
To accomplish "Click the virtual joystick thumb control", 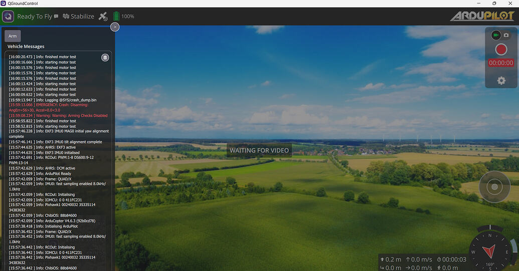I will (x=494, y=187).
